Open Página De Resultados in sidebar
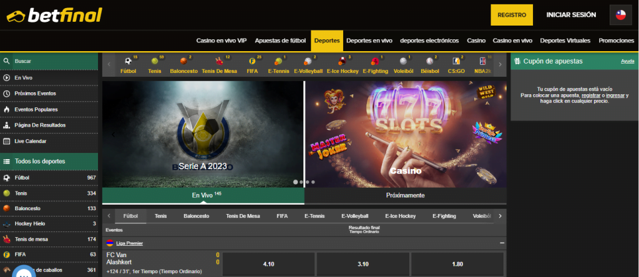The image size is (639, 277). coord(49,125)
